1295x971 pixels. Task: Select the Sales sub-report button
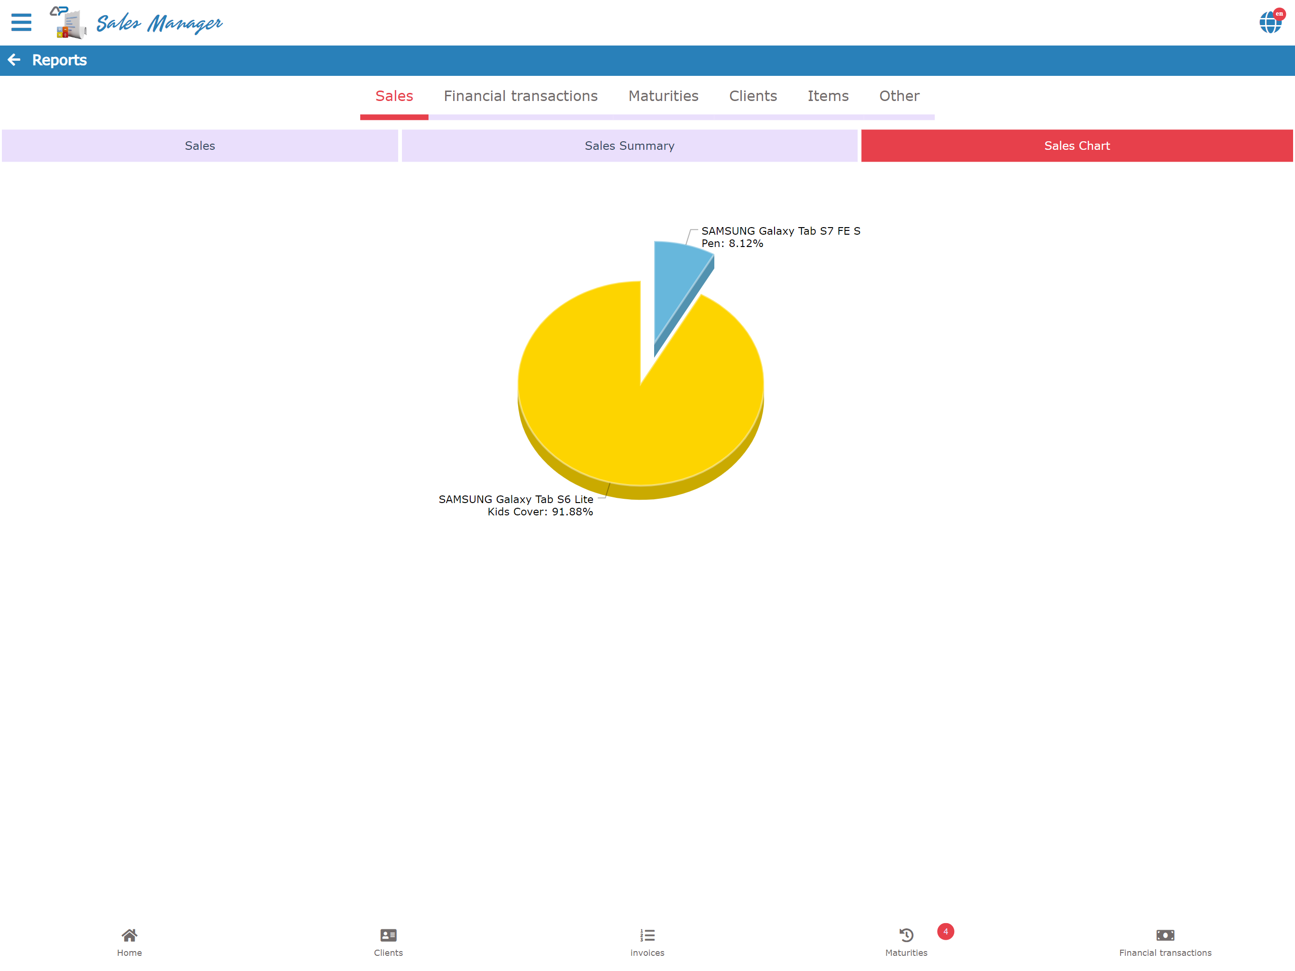pos(200,145)
